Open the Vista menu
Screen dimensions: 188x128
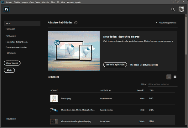pos(63,2)
